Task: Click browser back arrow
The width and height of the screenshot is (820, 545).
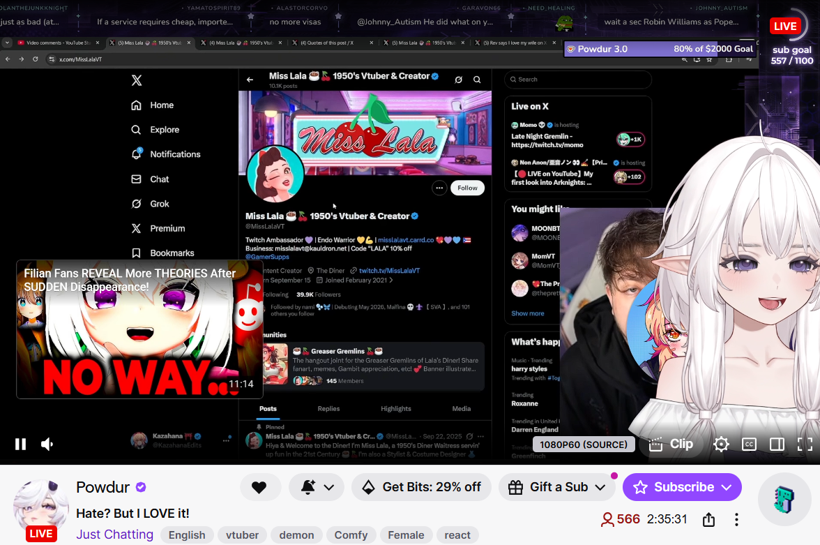Action: 8,59
